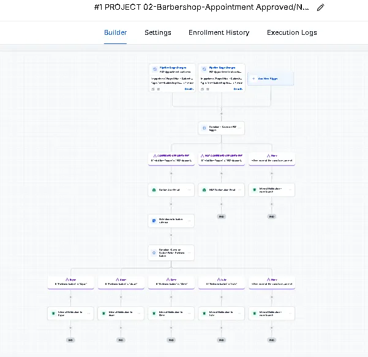Image resolution: width=368 pixels, height=357 pixels.
Task: Open Details link on second Pipeline Stage Changed trigger
Action: (238, 89)
